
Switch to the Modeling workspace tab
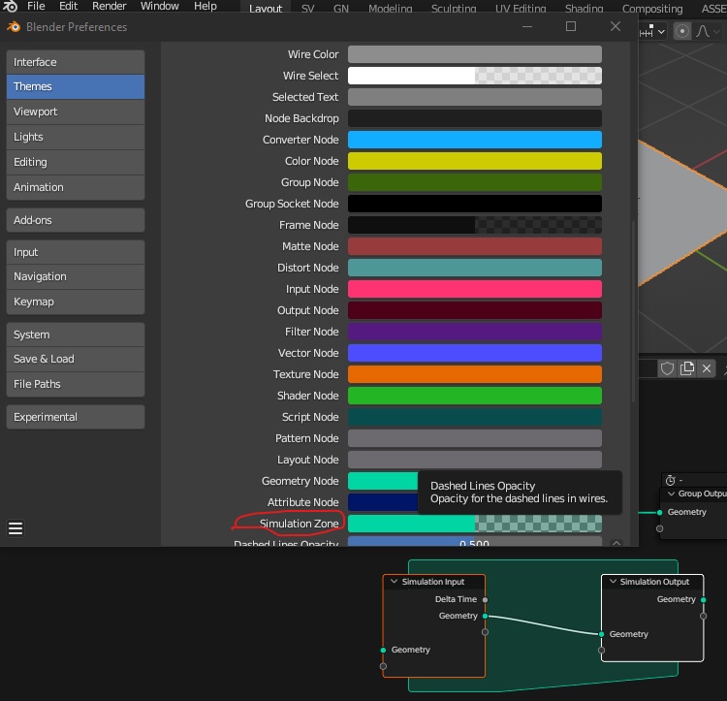pos(390,9)
